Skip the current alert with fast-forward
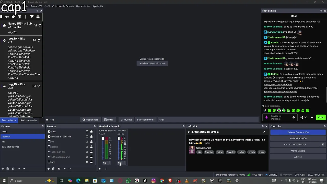This screenshot has height=184, width=327. (x=13, y=17)
